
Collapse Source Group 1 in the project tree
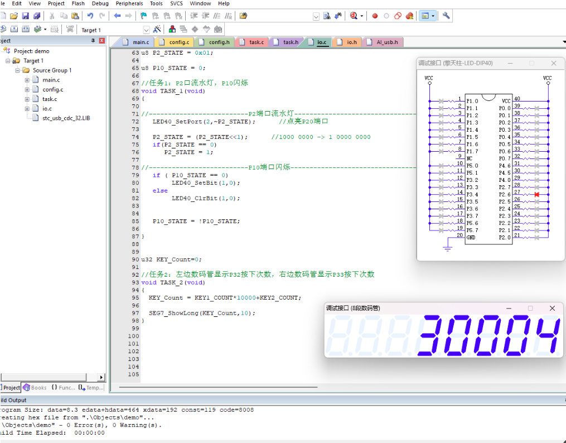[17, 70]
